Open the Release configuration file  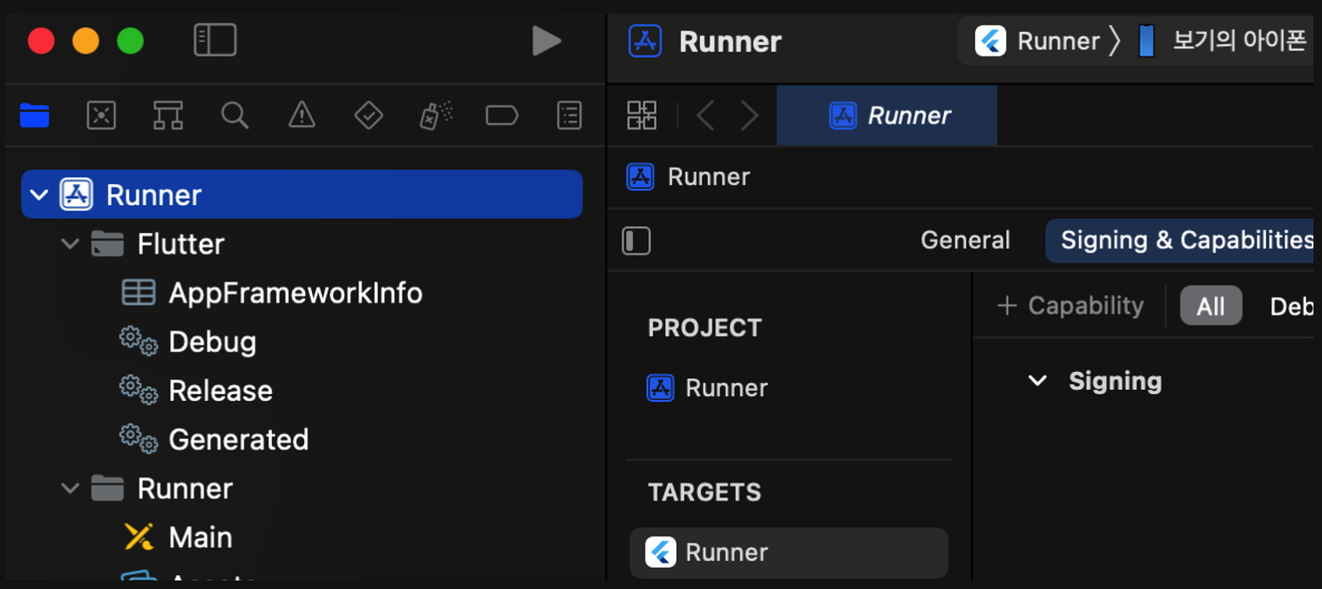[221, 392]
